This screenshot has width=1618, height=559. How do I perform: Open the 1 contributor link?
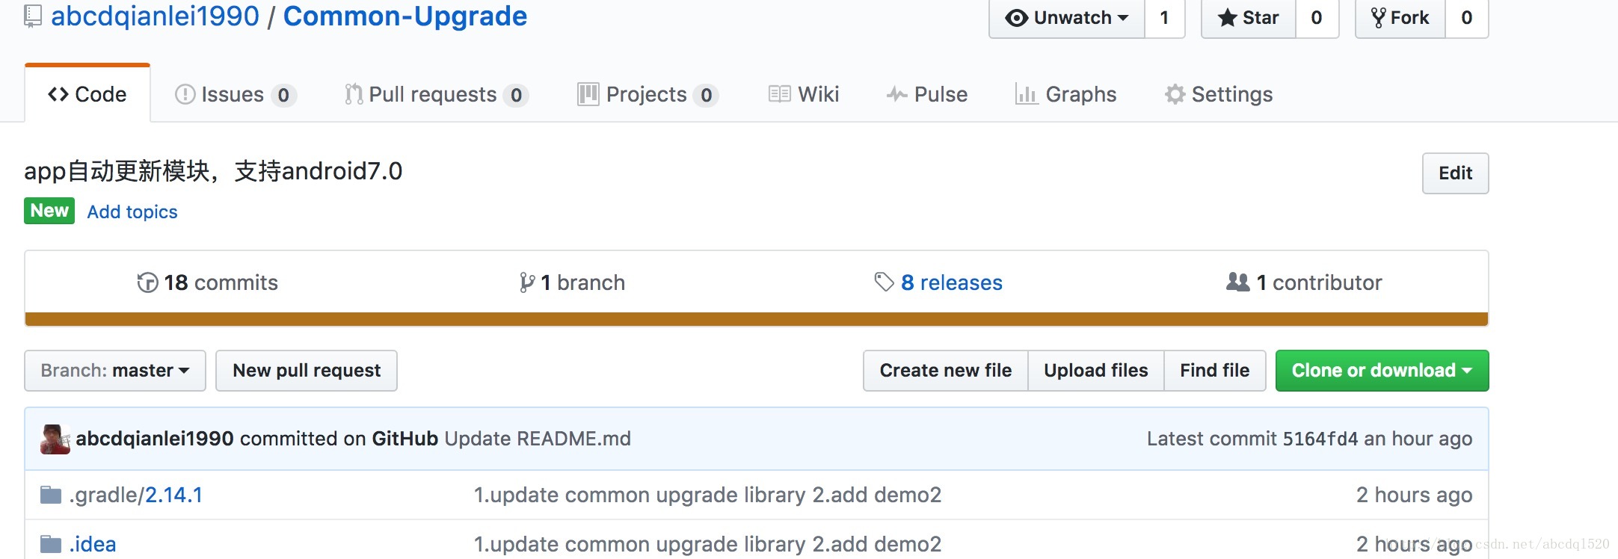coord(1305,282)
